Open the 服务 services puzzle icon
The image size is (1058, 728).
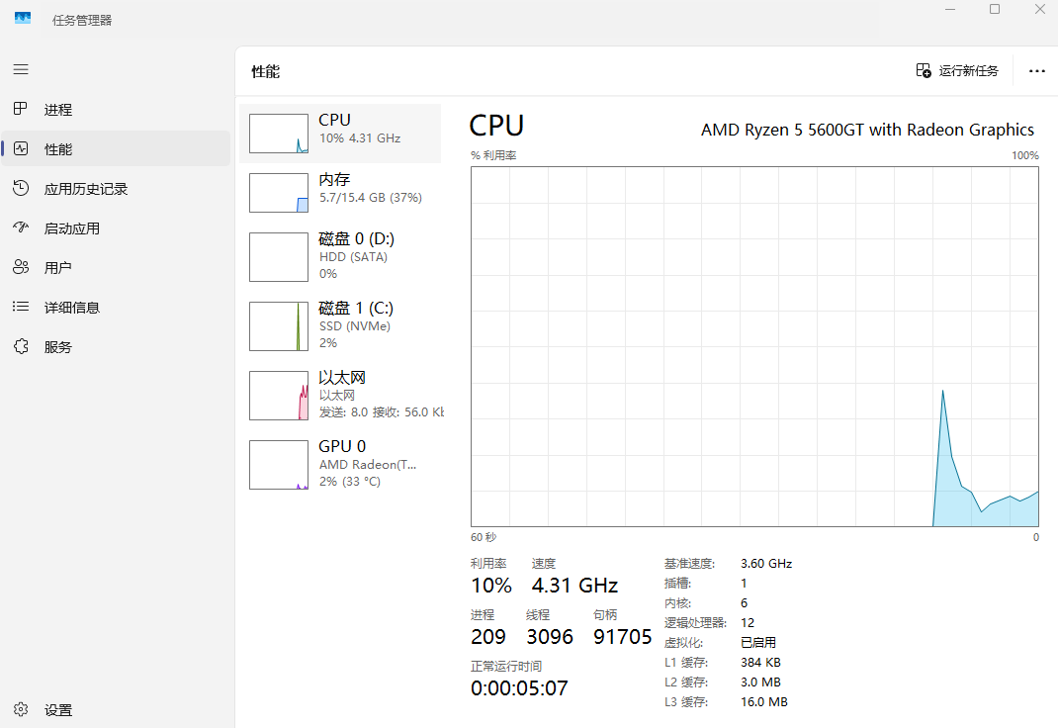[21, 347]
